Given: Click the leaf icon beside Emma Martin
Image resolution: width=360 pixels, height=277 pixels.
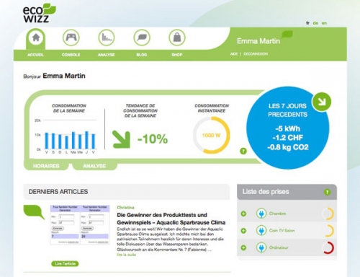Looking at the screenshot, I should click(x=287, y=35).
